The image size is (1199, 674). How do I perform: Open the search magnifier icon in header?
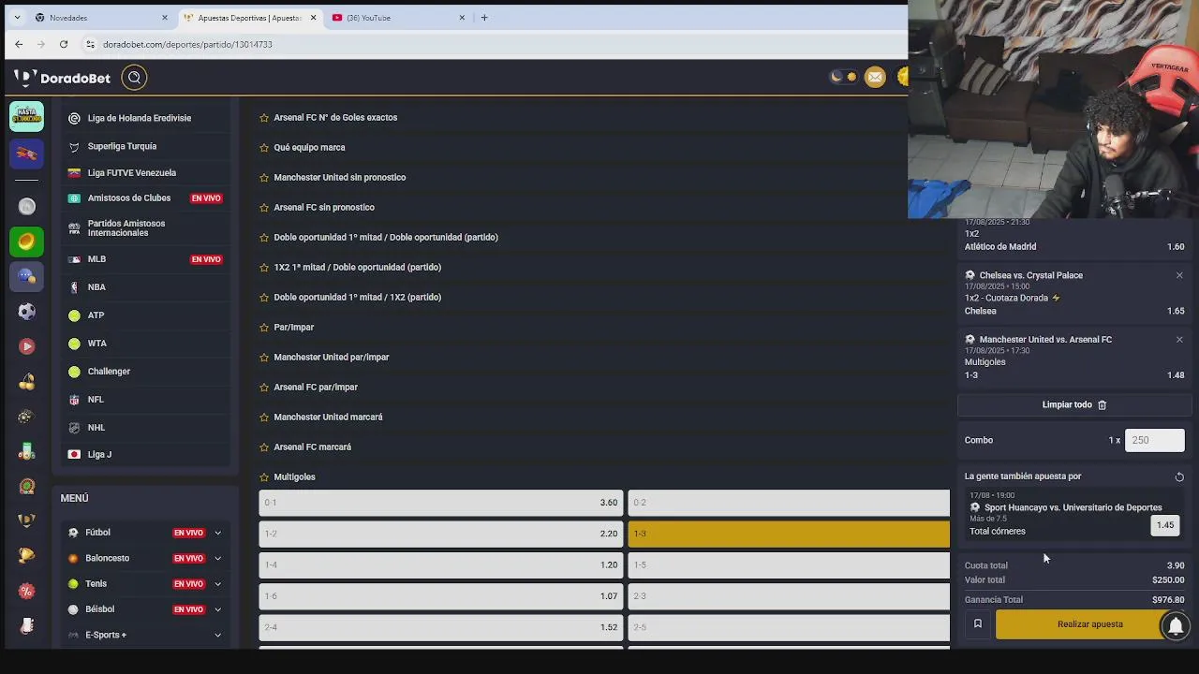point(134,78)
